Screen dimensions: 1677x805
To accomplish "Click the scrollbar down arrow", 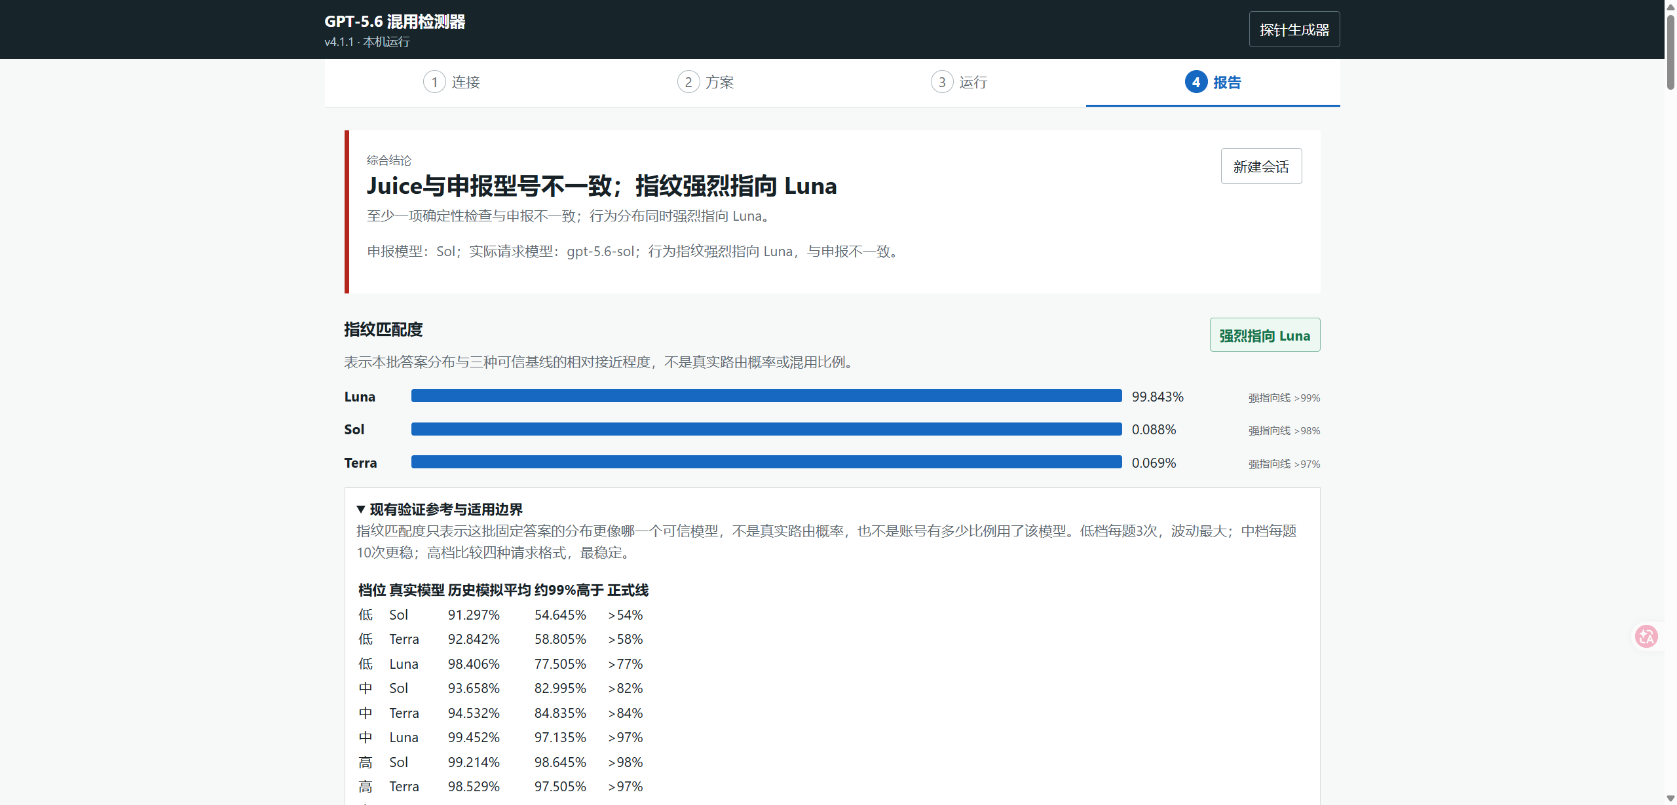I will pyautogui.click(x=1670, y=798).
